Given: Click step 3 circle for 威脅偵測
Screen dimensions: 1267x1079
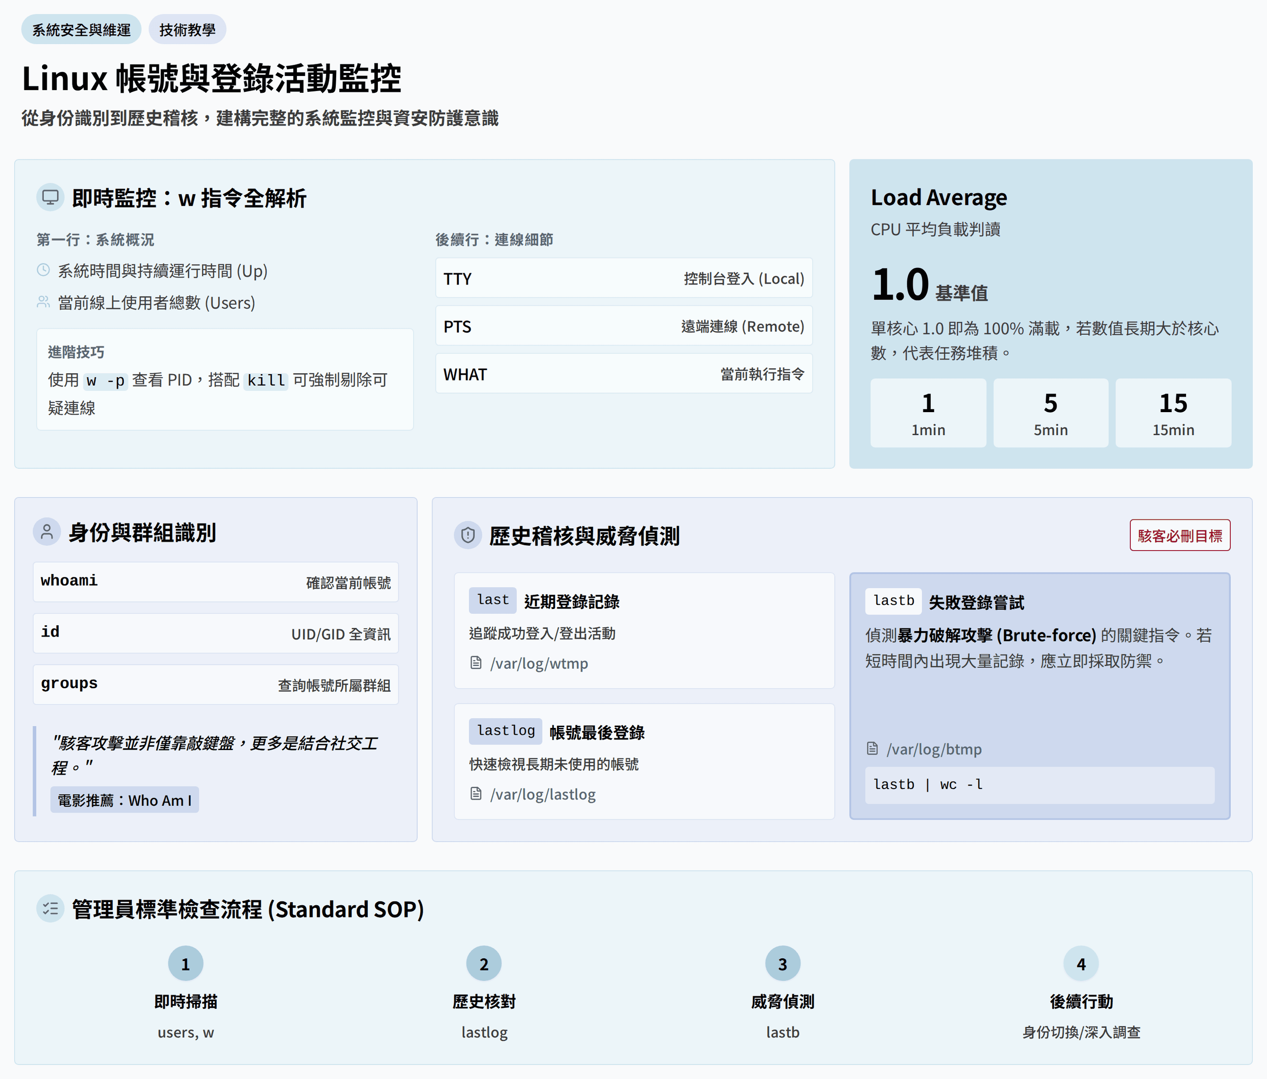Looking at the screenshot, I should pyautogui.click(x=782, y=964).
